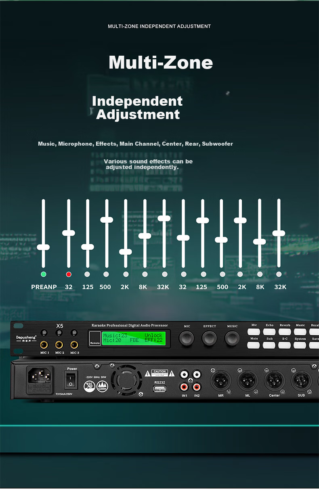Image resolution: width=319 pixels, height=489 pixels.
Task: Click the CAUTION warning label
Action: pos(159,373)
